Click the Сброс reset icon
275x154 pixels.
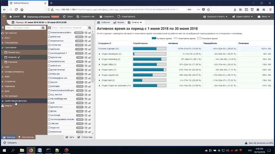pyautogui.click(x=64, y=17)
